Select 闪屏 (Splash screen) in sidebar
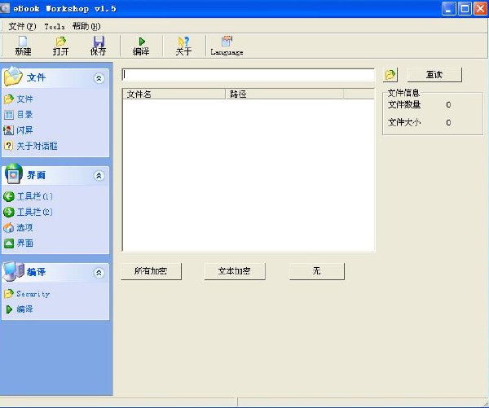 pos(19,130)
